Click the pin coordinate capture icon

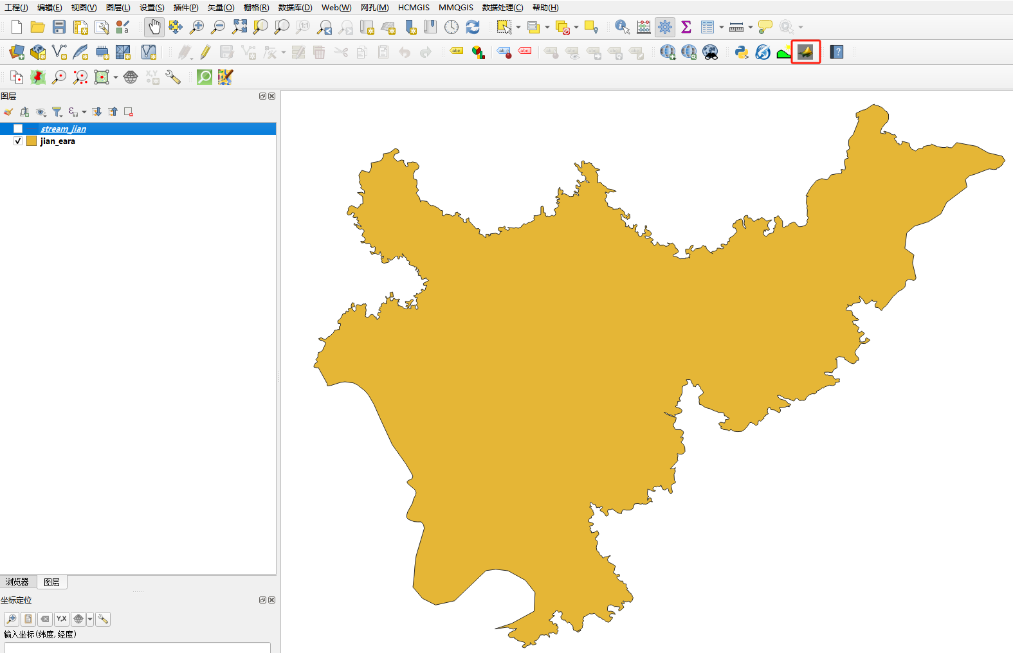[38, 77]
